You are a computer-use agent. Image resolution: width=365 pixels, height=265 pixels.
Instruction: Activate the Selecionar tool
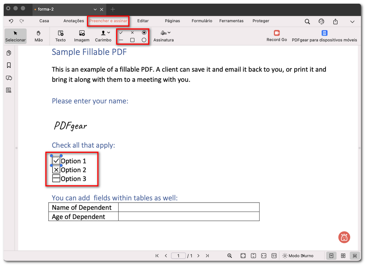[x=15, y=36]
